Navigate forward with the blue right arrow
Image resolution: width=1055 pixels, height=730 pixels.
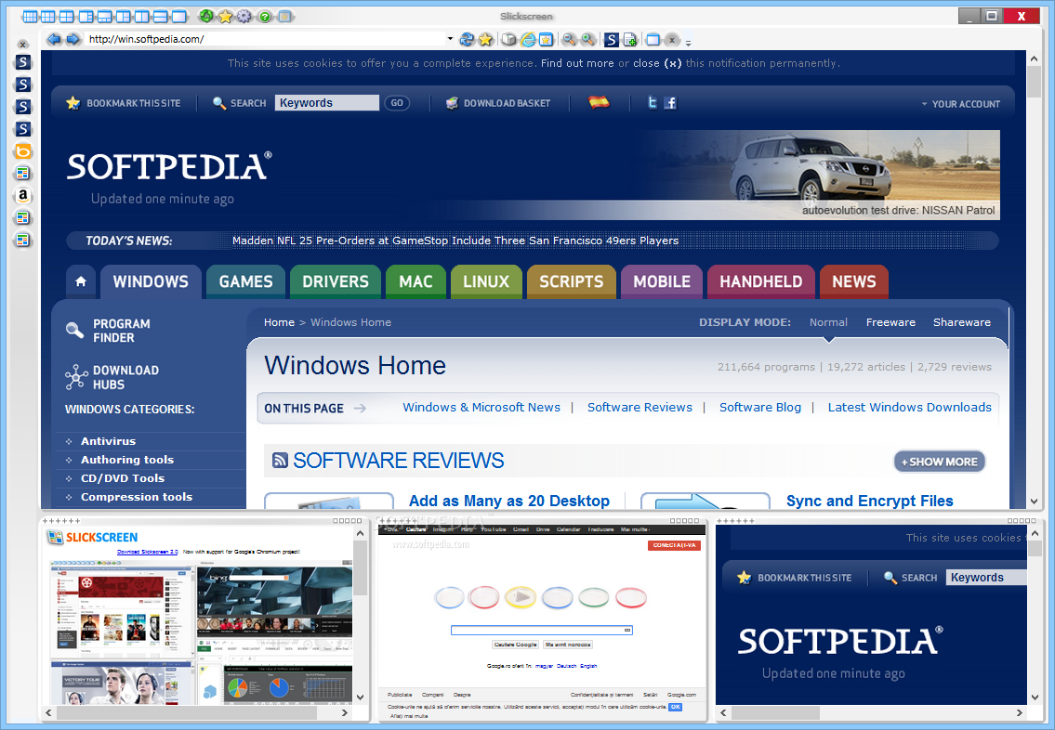(73, 39)
